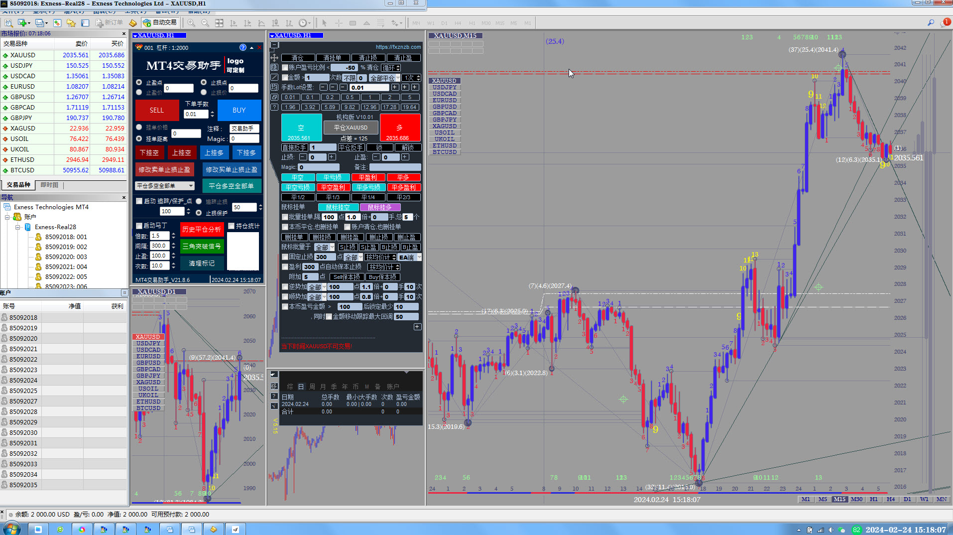Click the 历史平仓分析 button
The width and height of the screenshot is (953, 535).
pos(202,230)
